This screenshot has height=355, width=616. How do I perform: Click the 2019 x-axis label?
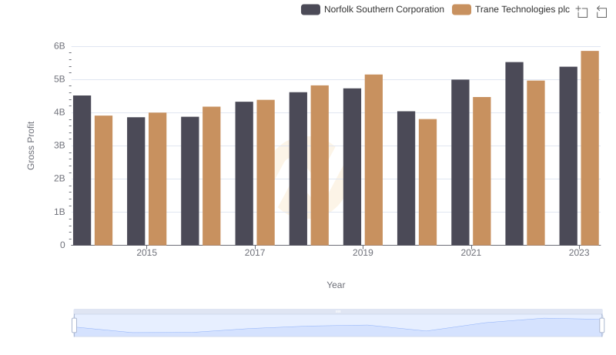click(x=363, y=253)
